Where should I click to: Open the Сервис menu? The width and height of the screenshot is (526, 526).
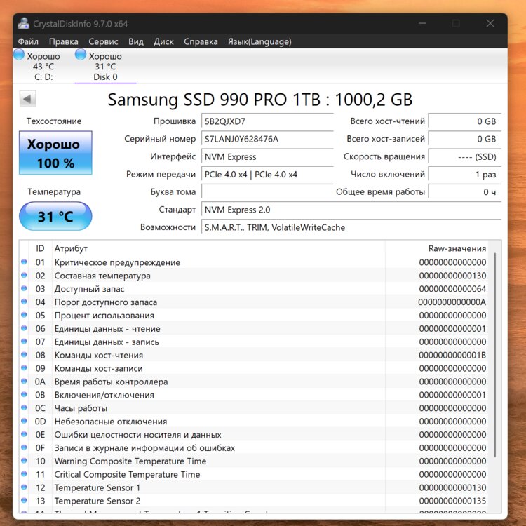click(x=103, y=41)
